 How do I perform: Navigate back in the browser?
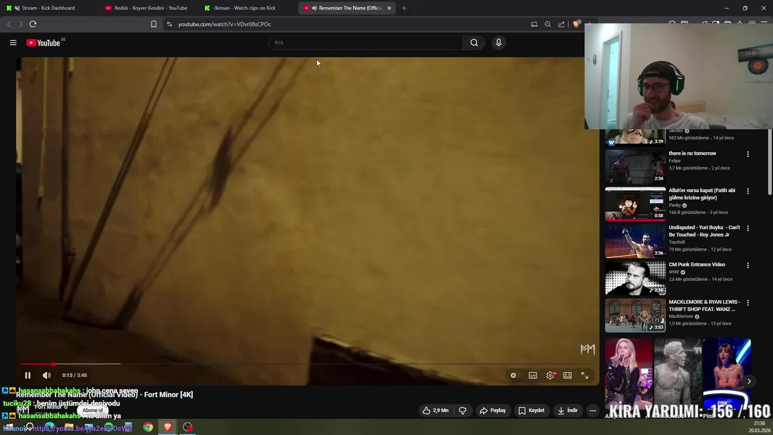click(8, 24)
